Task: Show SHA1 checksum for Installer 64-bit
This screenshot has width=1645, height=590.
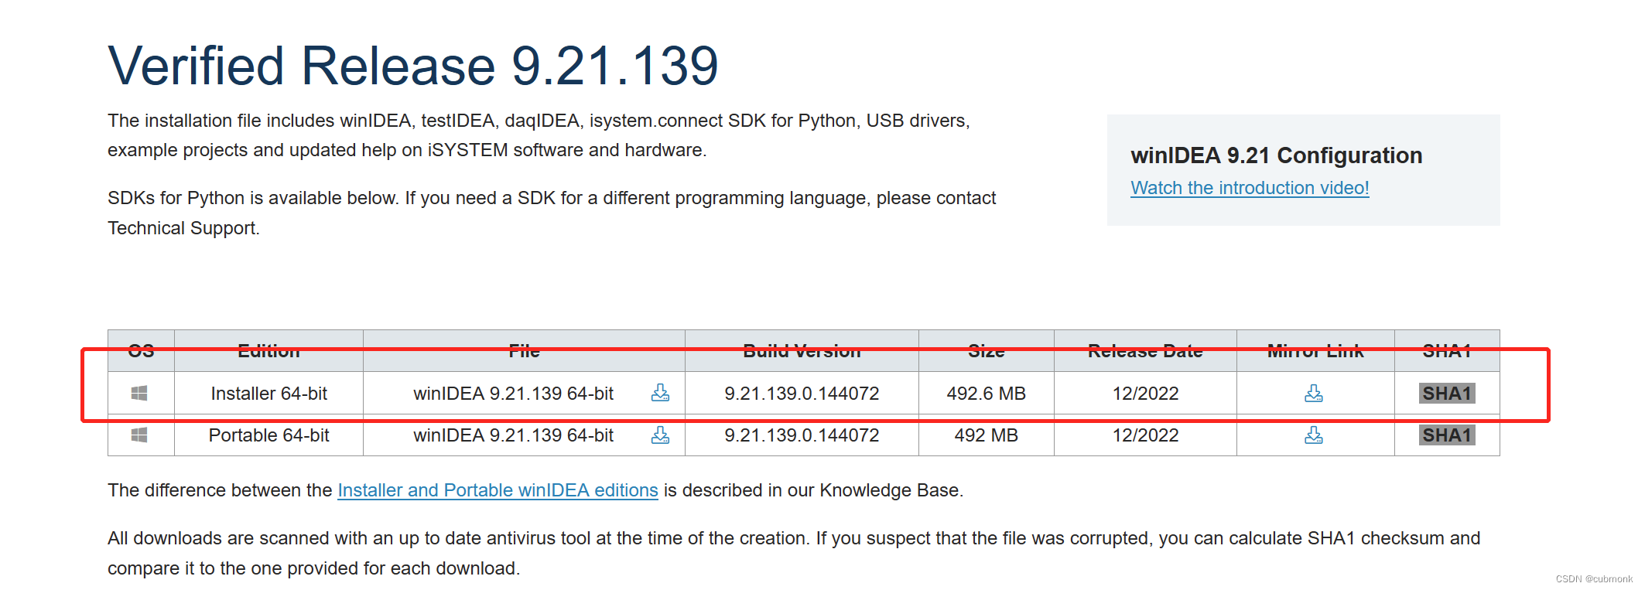Action: coord(1447,394)
